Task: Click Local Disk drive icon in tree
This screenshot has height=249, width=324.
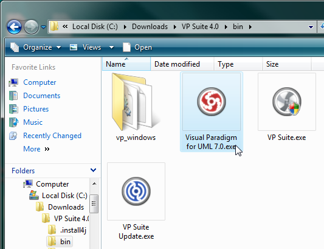Action: [x=34, y=195]
